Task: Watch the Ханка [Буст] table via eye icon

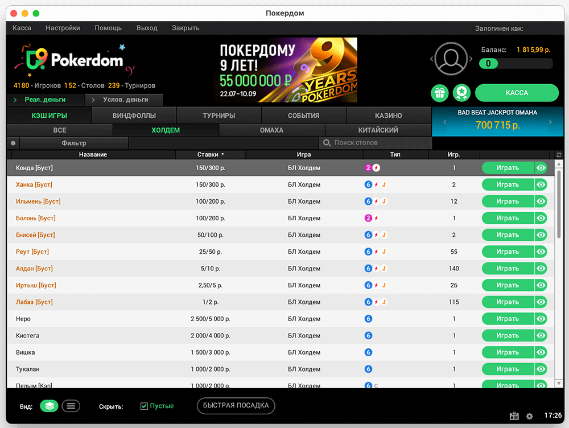Action: click(541, 184)
